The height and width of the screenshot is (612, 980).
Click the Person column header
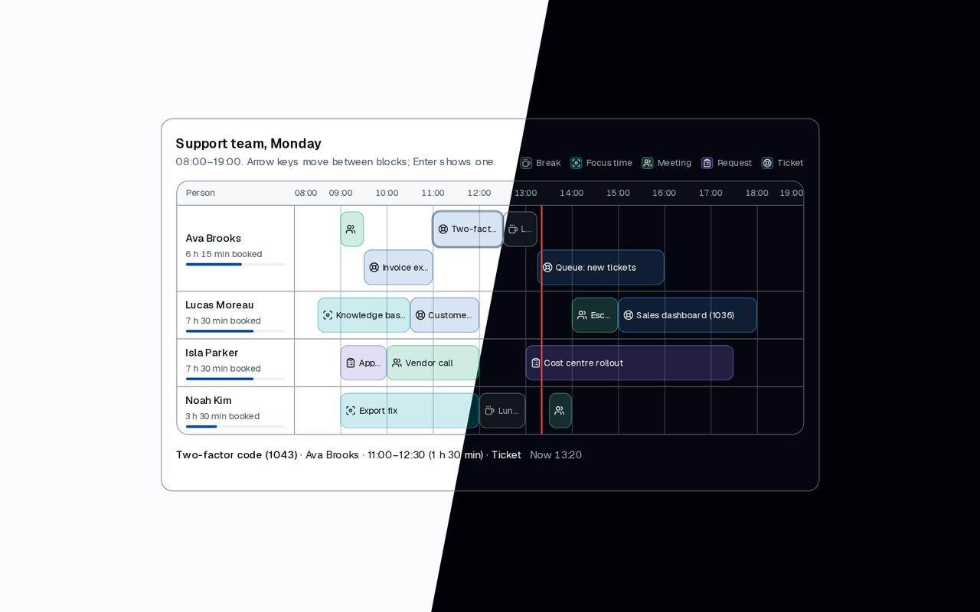click(201, 193)
